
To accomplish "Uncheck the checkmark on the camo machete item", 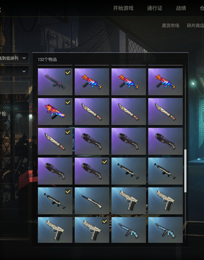I will click(x=68, y=132).
